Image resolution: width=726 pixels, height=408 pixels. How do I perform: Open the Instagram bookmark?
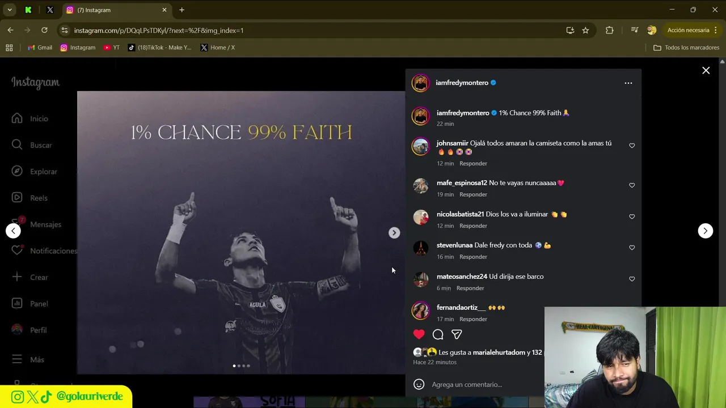point(78,48)
